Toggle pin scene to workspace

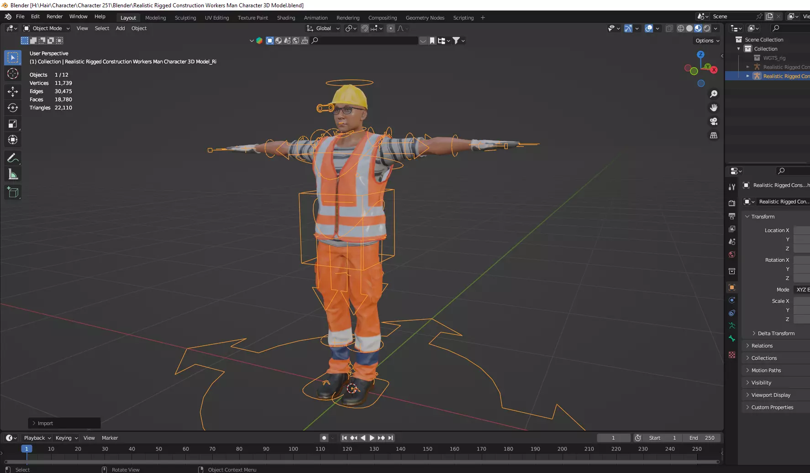[x=759, y=16]
